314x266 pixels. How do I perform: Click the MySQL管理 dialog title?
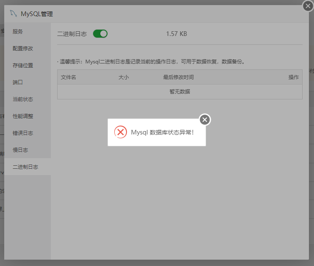[37, 14]
